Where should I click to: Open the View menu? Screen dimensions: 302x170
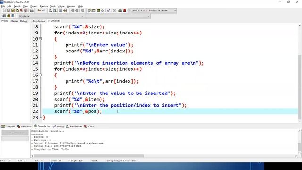(25, 6)
